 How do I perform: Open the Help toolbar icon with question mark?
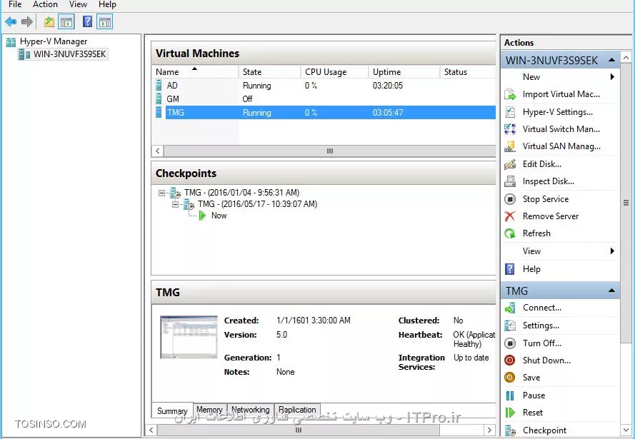coord(87,21)
